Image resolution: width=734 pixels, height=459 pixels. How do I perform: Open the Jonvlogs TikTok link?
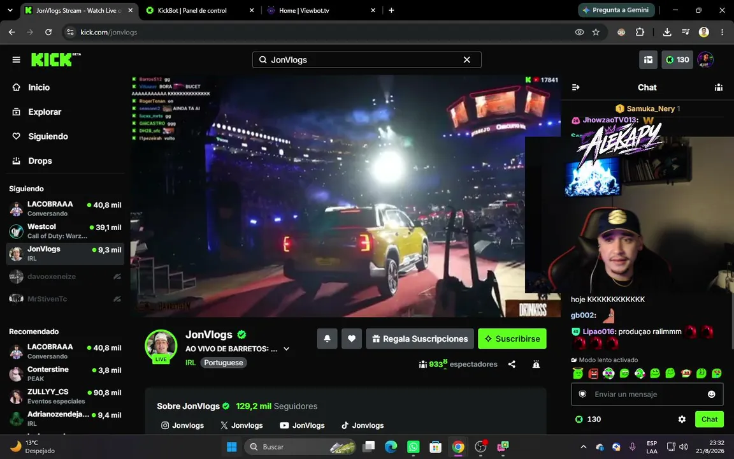click(x=363, y=425)
